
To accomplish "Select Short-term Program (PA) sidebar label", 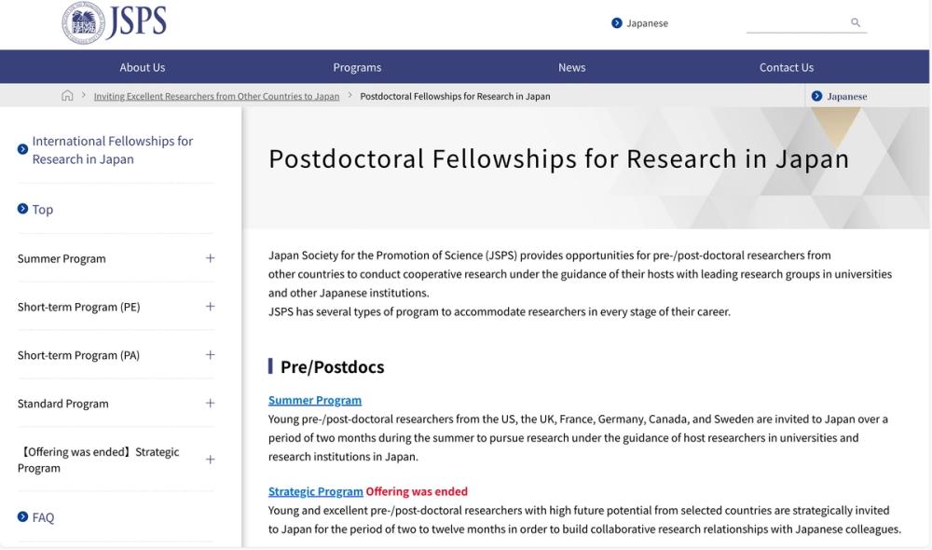I will click(x=78, y=355).
